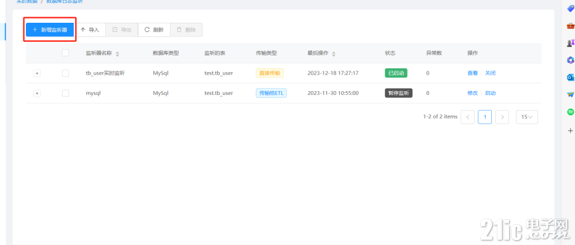Expand the tb_user实时监听 row details
This screenshot has height=245, width=575.
click(37, 73)
